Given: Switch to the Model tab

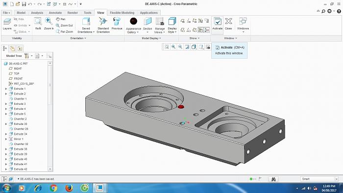Looking at the screenshot, I should pos(21,13).
